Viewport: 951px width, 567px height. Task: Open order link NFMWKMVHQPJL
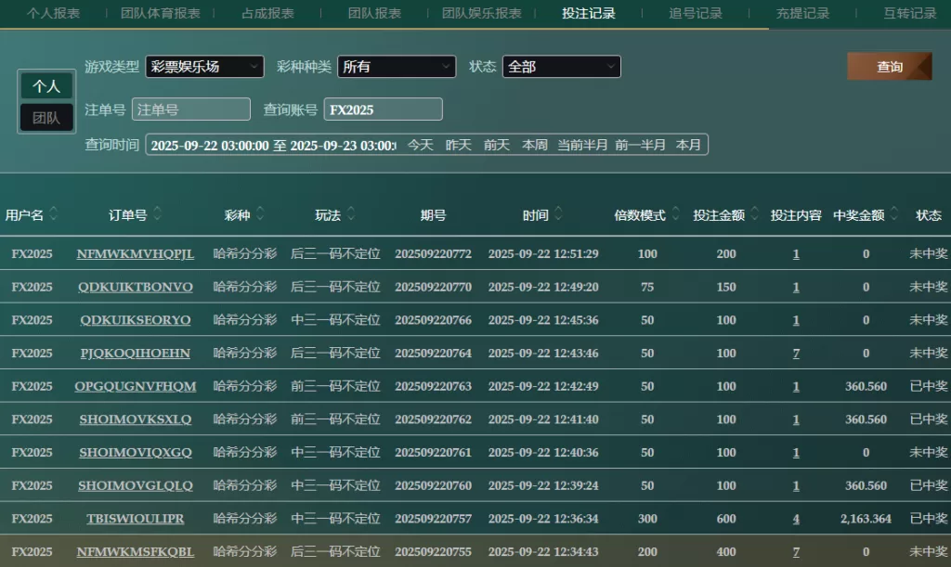pos(136,254)
